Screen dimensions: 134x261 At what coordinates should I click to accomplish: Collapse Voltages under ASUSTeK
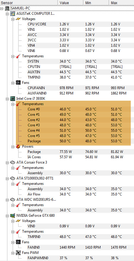13,19
